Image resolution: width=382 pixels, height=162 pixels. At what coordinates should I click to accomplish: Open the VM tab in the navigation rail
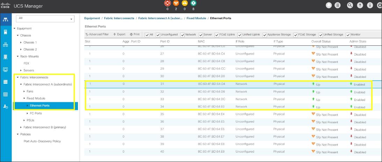6,69
